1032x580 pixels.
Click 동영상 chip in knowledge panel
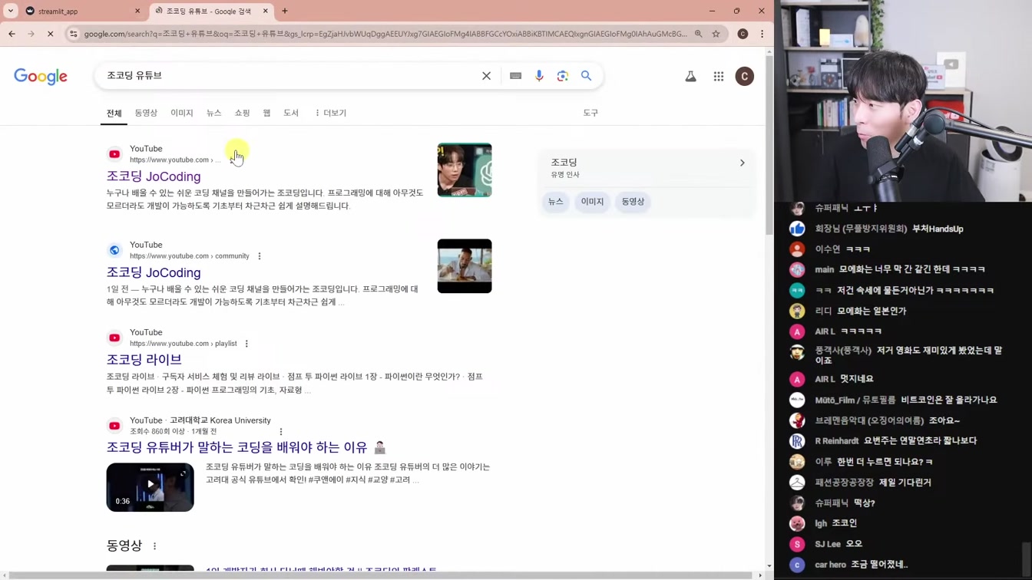click(x=633, y=202)
